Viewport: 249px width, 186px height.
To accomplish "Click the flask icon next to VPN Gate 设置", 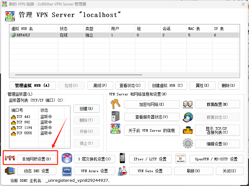I will pos(123,171).
